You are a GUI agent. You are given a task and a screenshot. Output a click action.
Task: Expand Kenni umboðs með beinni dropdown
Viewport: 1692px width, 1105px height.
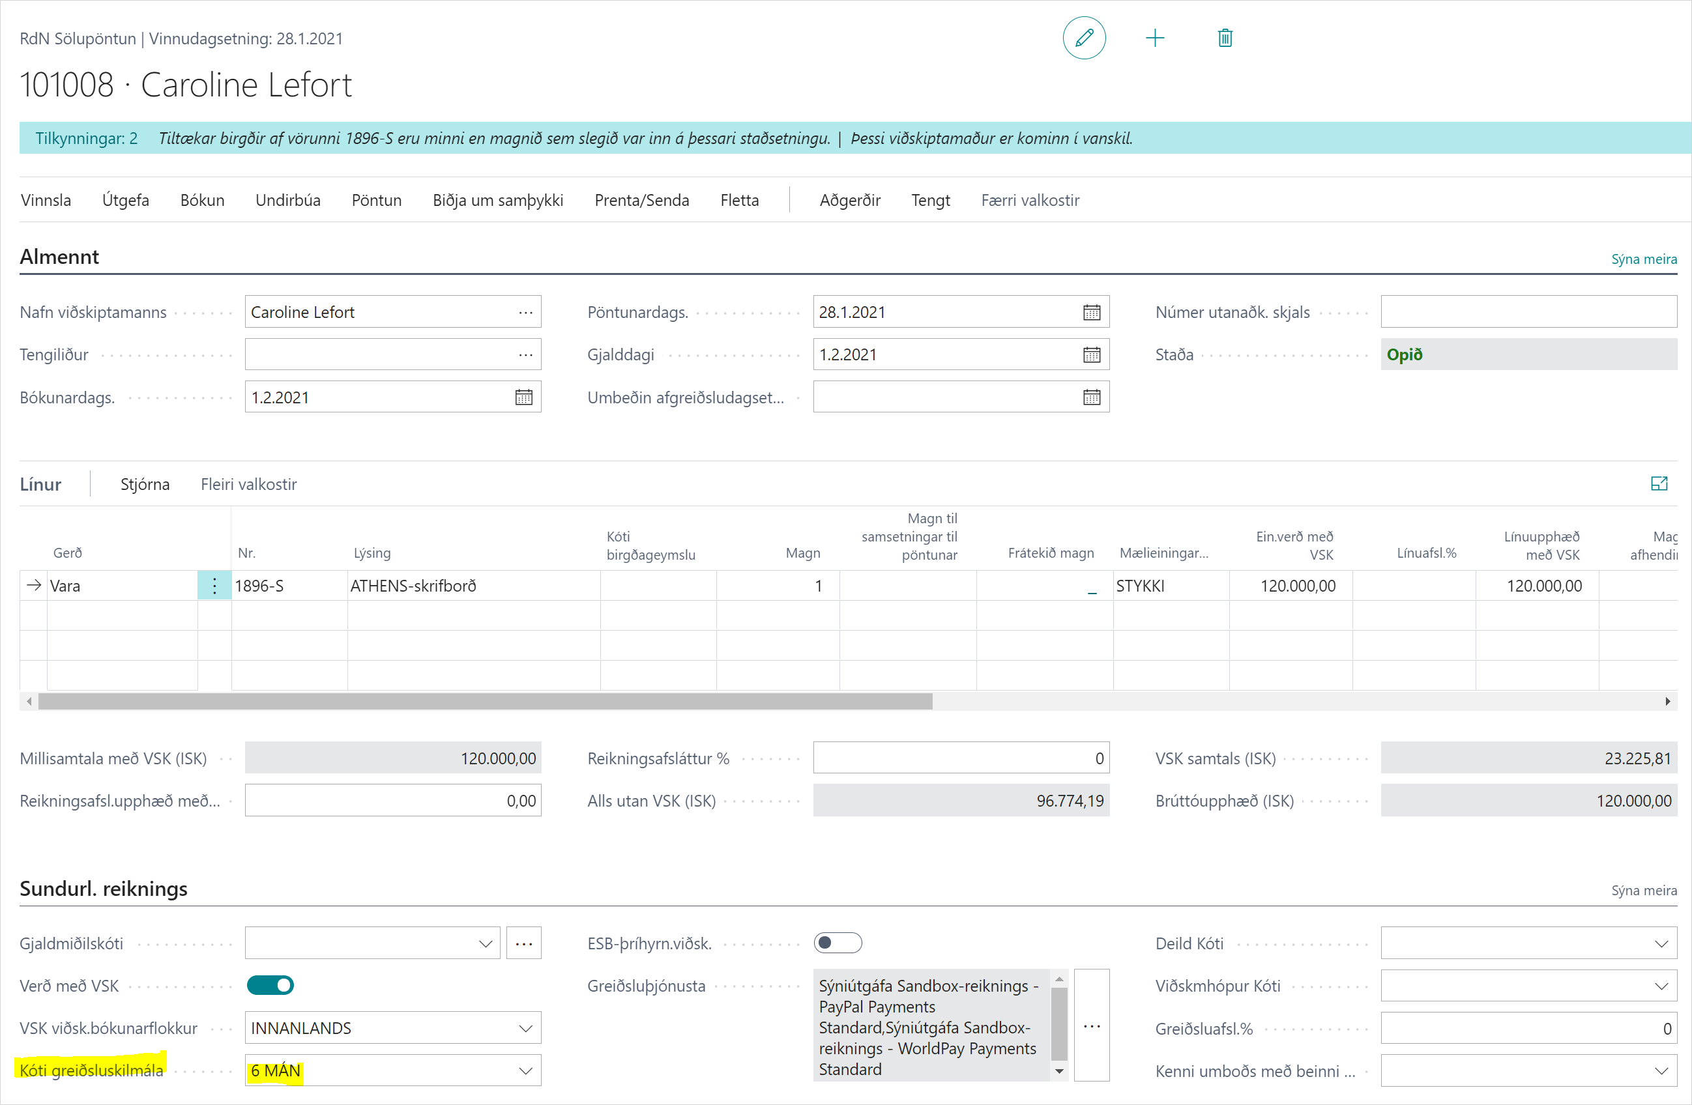tap(1661, 1071)
